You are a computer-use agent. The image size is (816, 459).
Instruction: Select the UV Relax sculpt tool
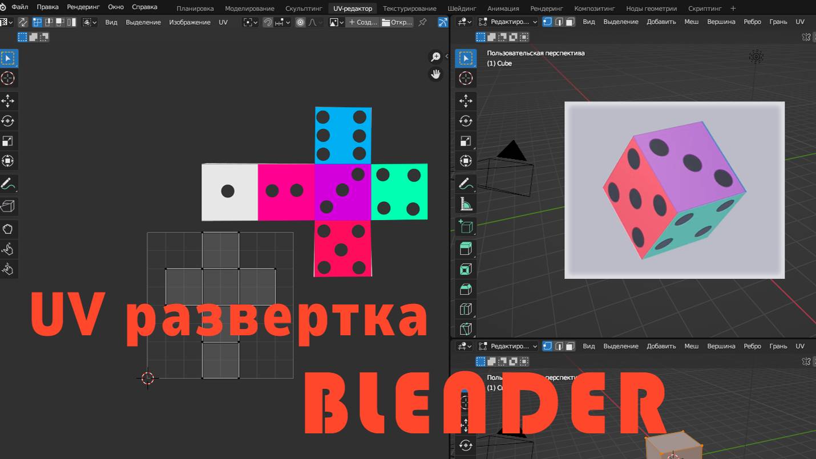coord(8,249)
